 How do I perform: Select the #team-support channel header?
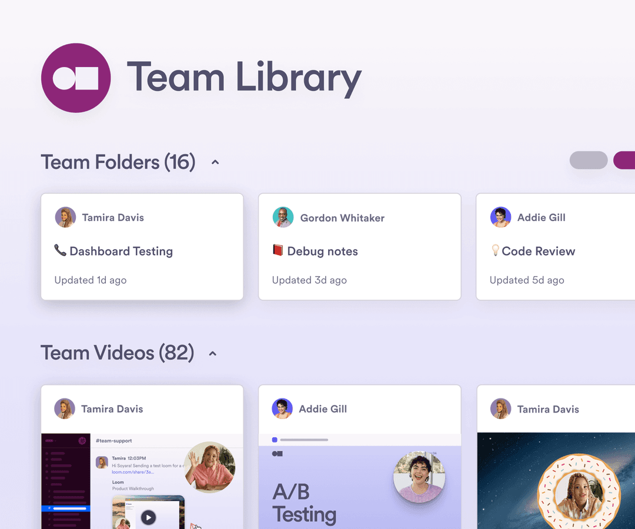click(113, 441)
